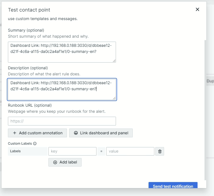
Task: Click the plus icon on Add custom annotation
Action: pyautogui.click(x=15, y=133)
